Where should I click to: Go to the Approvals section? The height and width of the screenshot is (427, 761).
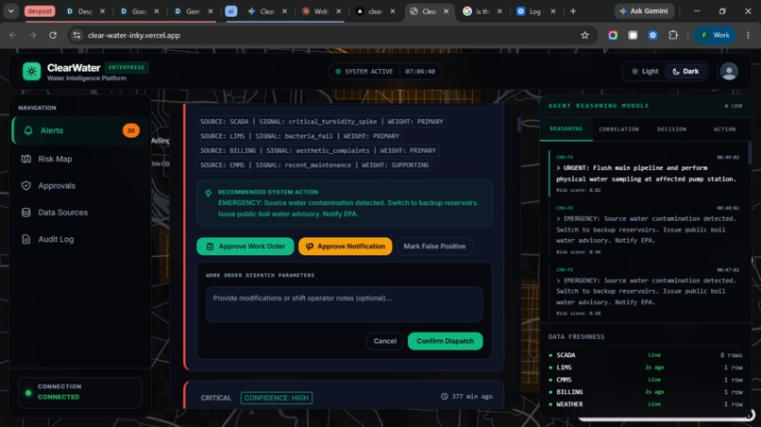[x=79, y=185]
